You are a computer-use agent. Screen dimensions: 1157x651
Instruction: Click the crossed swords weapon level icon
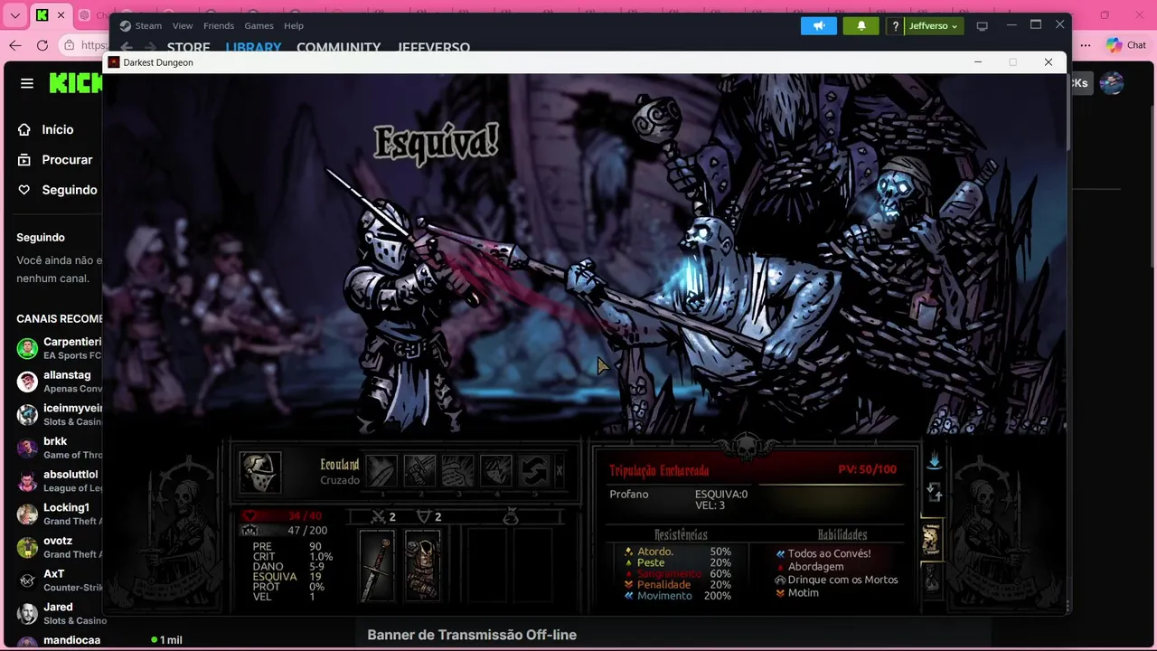(380, 516)
